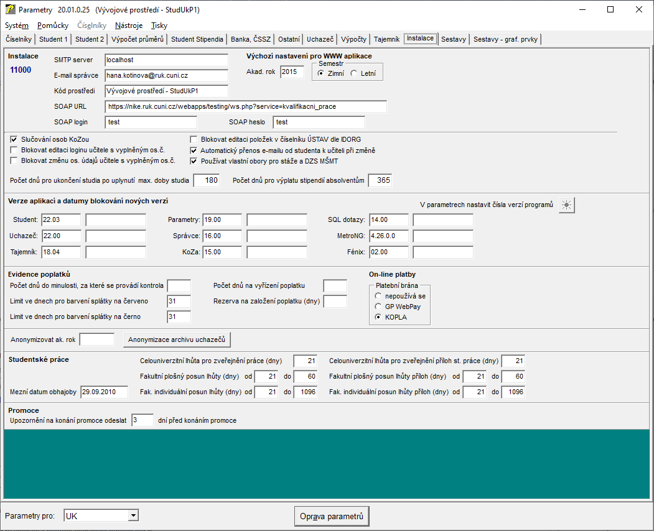Click the SMTP server input field
This screenshot has width=654, height=531.
(x=167, y=60)
